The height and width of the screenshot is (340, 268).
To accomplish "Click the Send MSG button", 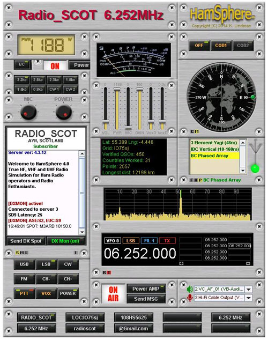I will (x=146, y=299).
